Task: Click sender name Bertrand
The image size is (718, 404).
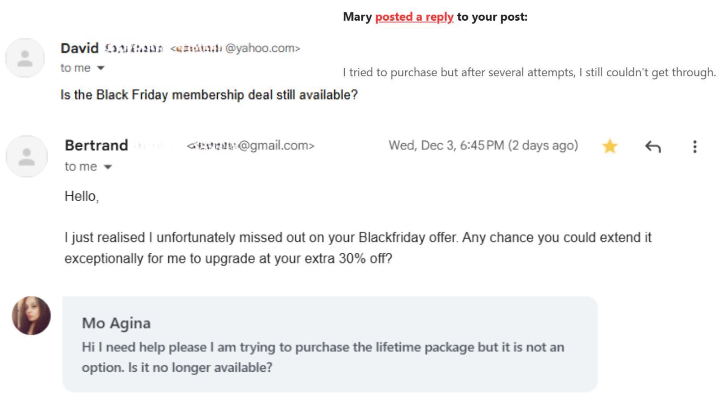Action: coord(96,145)
